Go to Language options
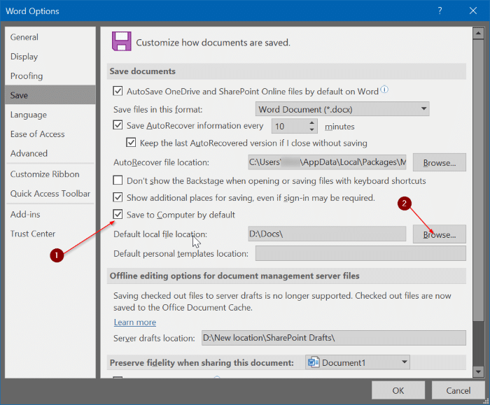Screen dimensions: 490x405 tap(50, 115)
